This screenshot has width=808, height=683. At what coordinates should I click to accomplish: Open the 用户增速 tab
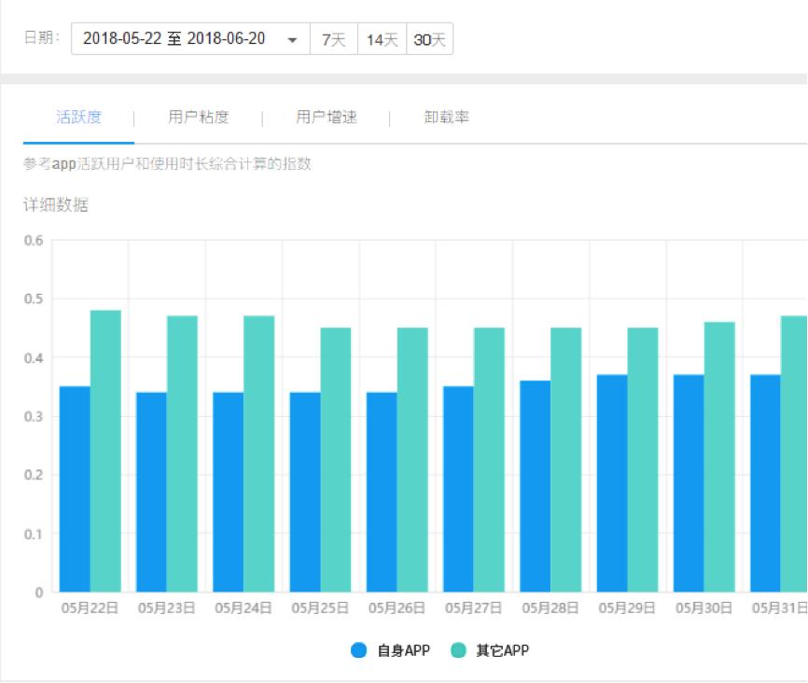pos(327,118)
